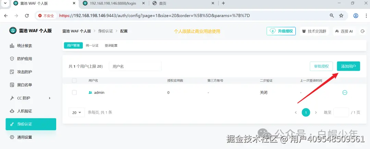Open CC 防护 sidebar item
This screenshot has width=370, height=149.
[x=31, y=98]
